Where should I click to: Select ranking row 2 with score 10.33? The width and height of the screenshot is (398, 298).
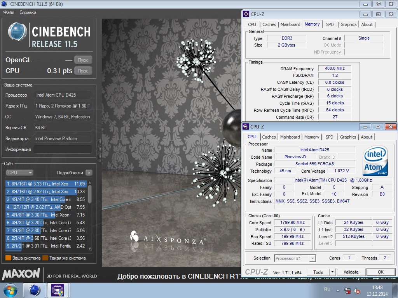click(x=46, y=192)
